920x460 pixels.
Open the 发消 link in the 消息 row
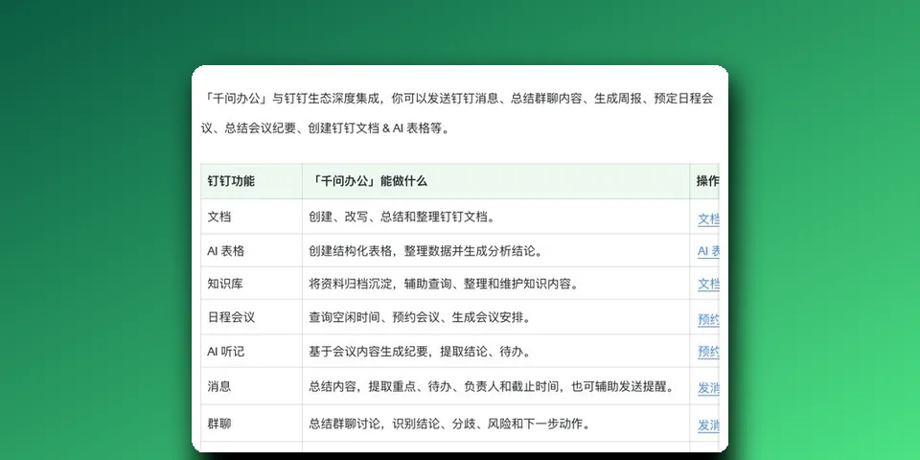coord(708,388)
